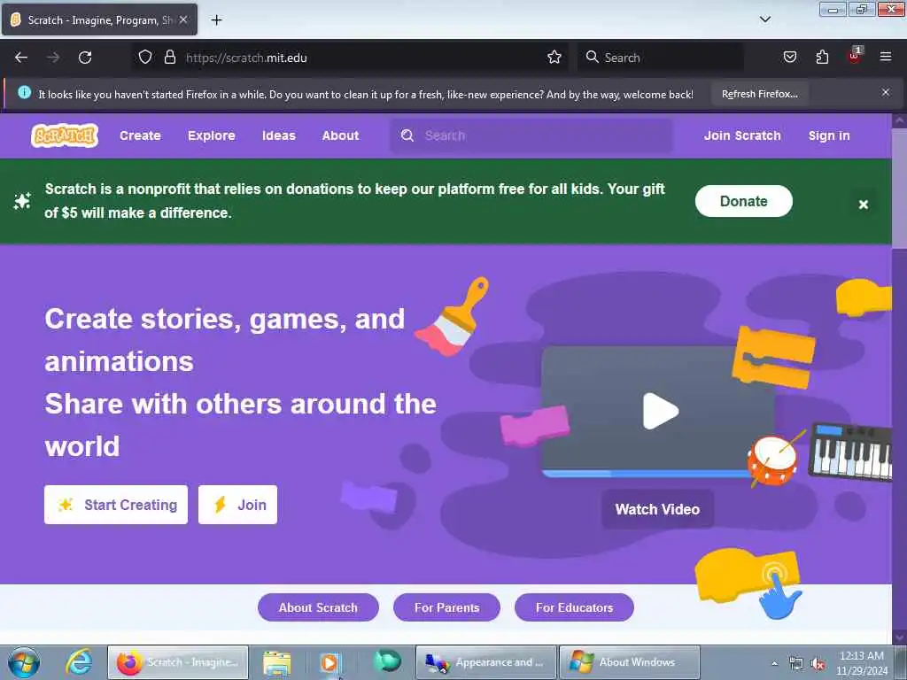This screenshot has width=907, height=680.
Task: Click the info icon in notification bar
Action: (x=24, y=92)
